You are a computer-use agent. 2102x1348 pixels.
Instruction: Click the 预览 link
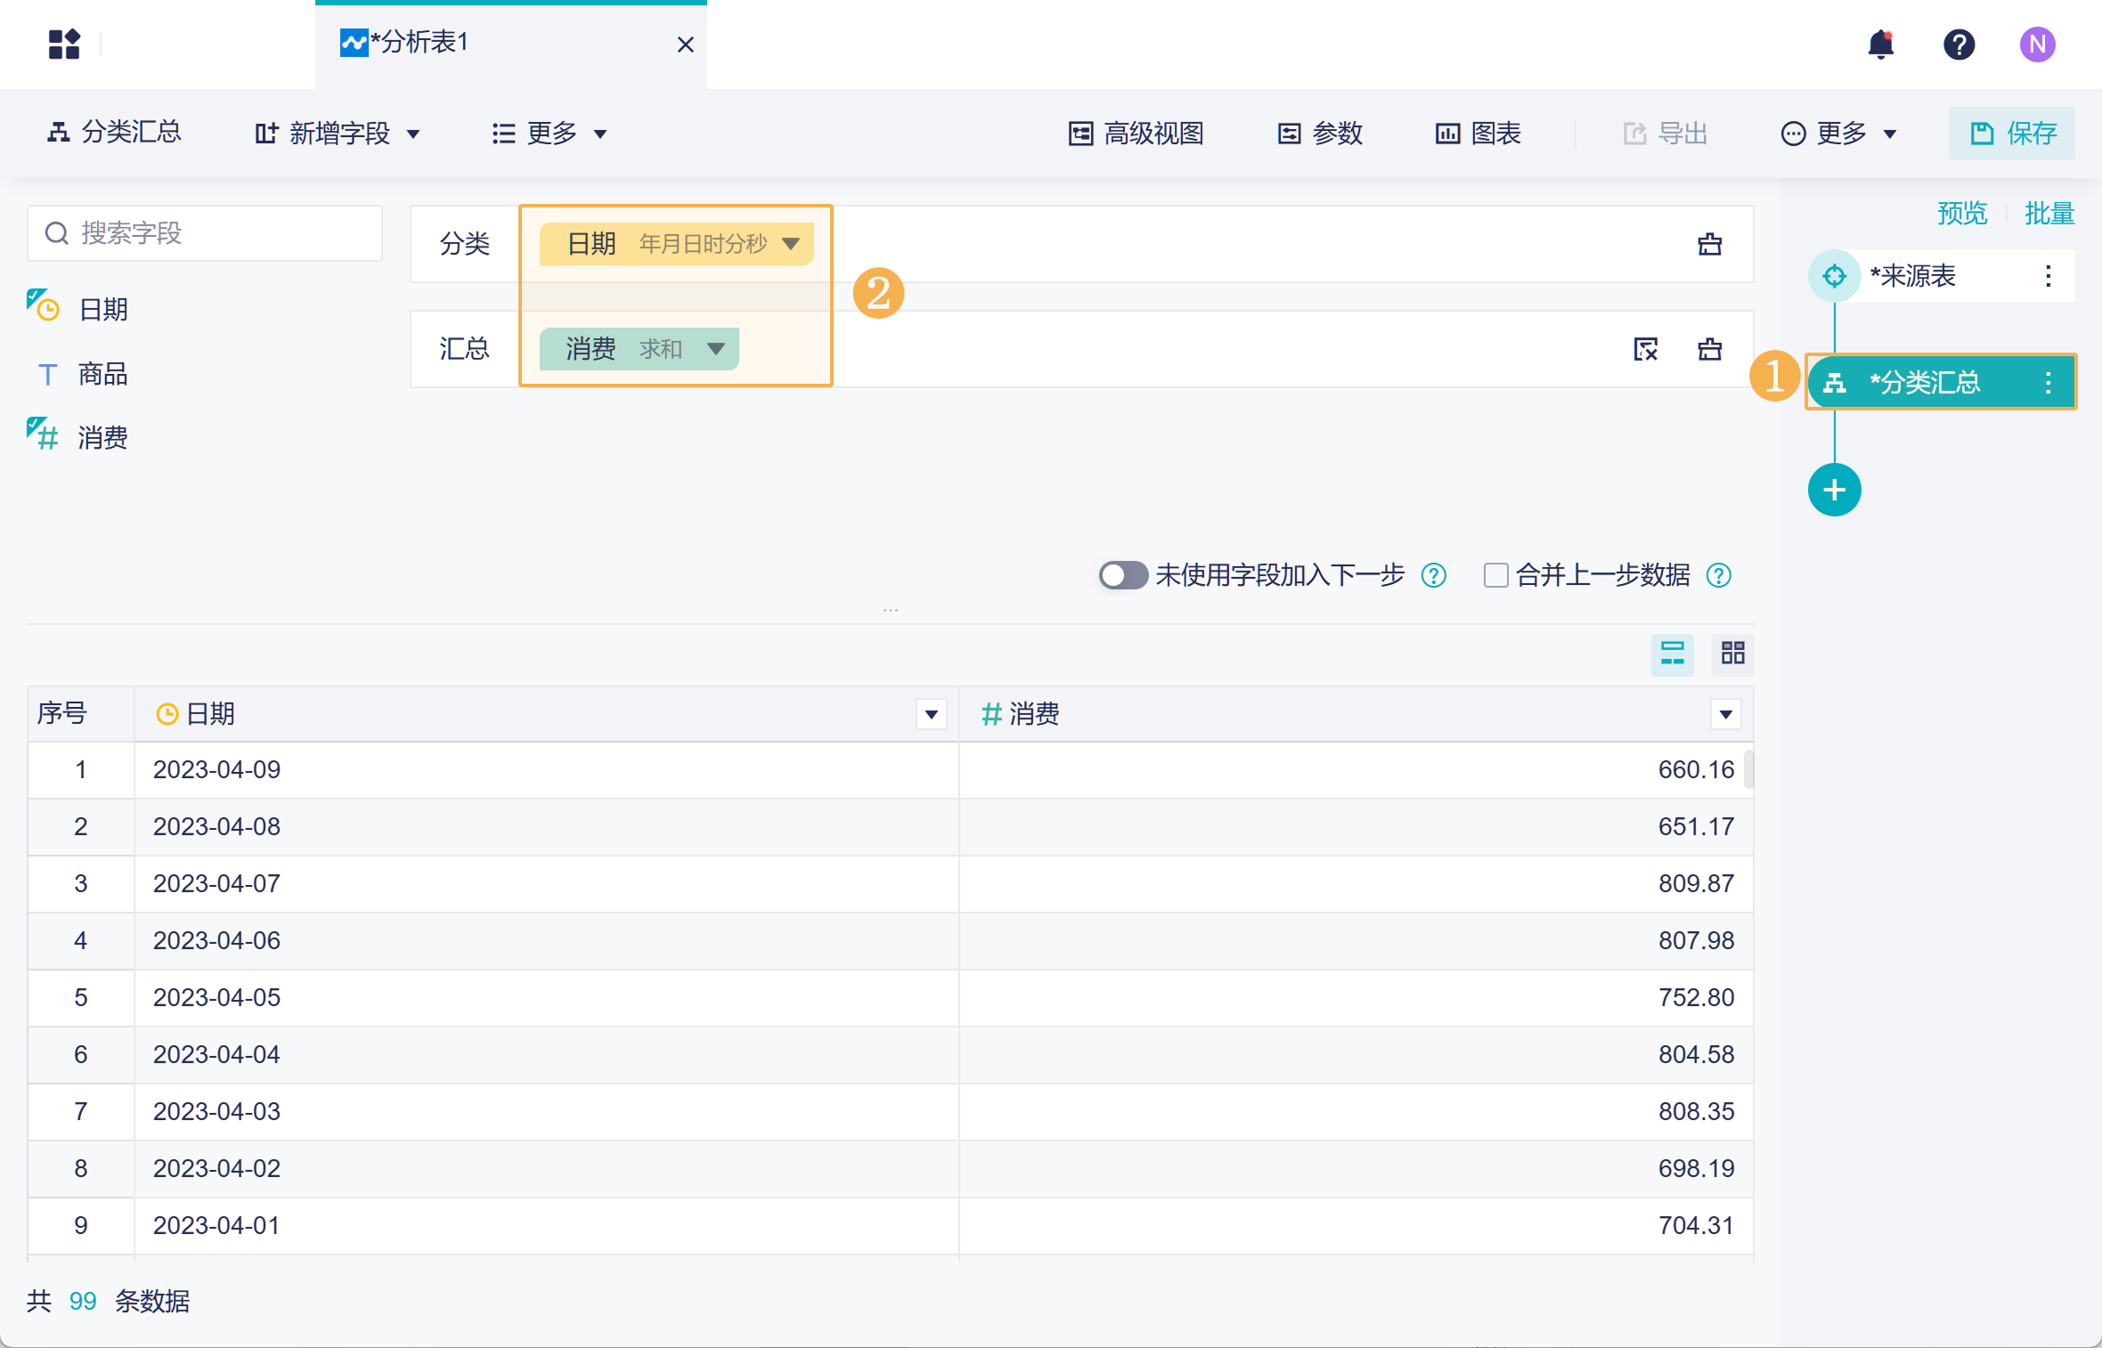click(x=1961, y=214)
